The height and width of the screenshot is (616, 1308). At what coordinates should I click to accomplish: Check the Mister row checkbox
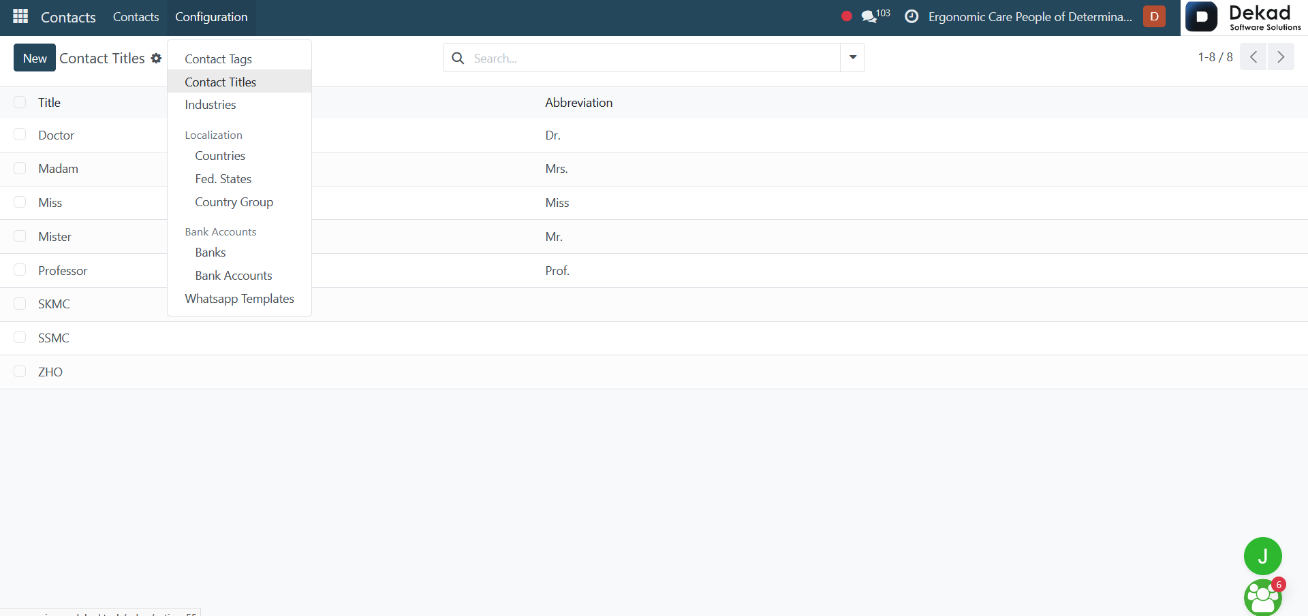click(20, 236)
